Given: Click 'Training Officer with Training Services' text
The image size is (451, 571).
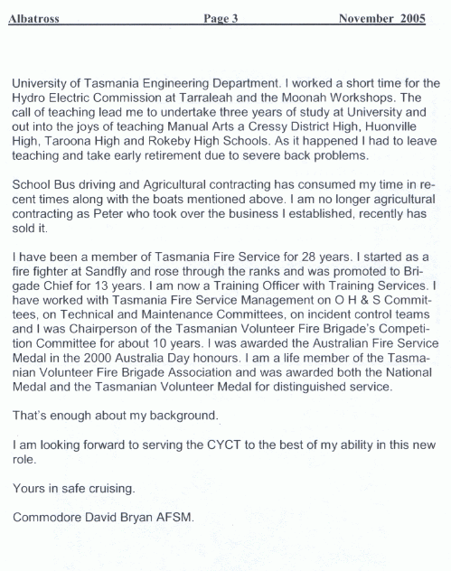Looking at the screenshot, I should [x=319, y=285].
